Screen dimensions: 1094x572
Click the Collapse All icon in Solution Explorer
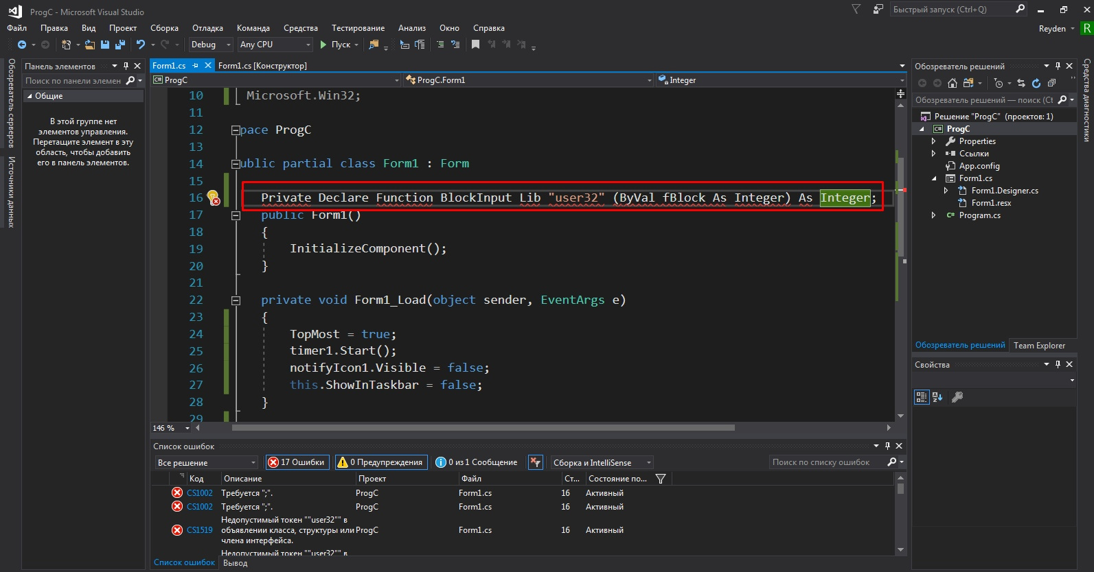(1051, 83)
